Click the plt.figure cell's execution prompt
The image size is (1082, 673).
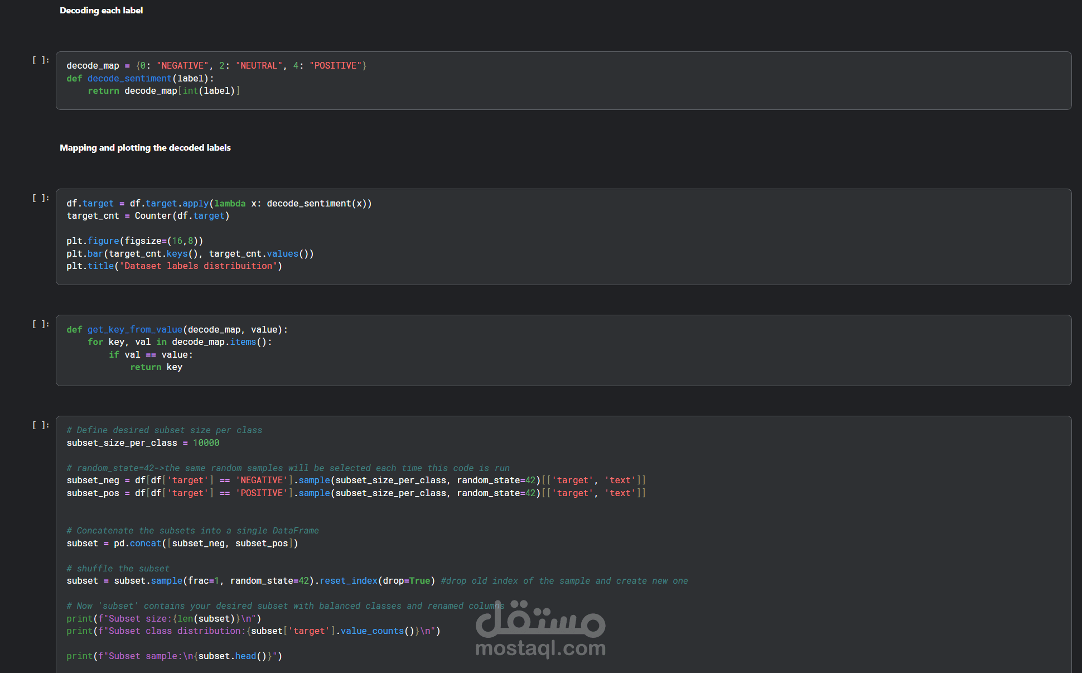[x=40, y=198]
